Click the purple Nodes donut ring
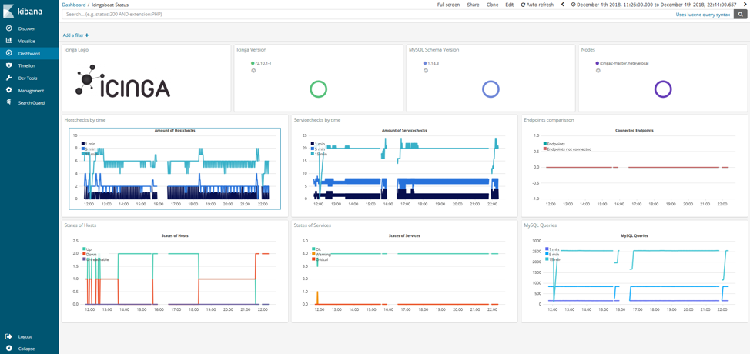 click(662, 89)
